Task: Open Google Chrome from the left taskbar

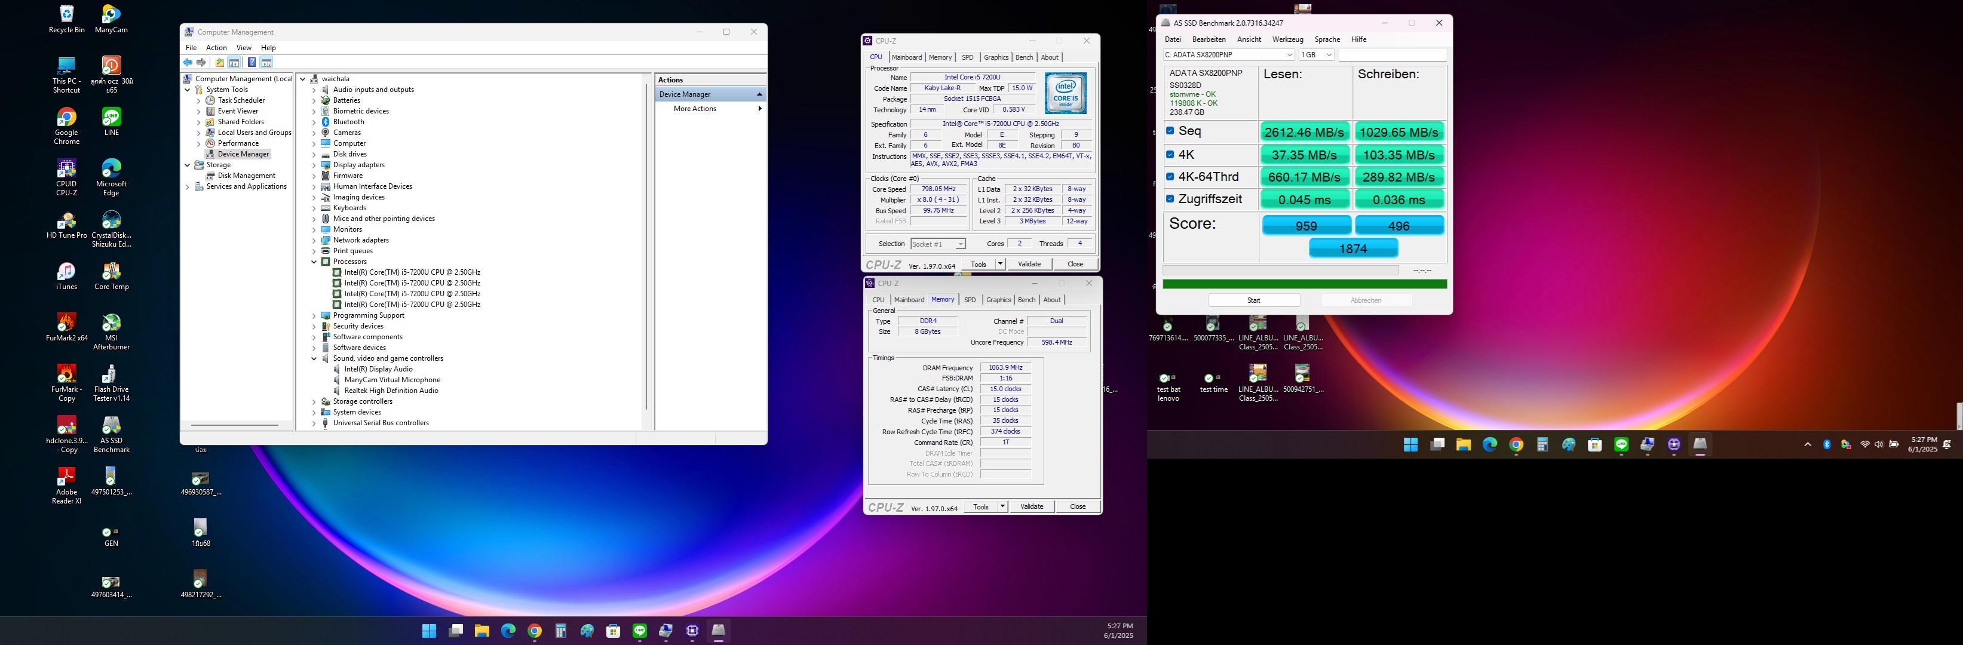Action: (534, 631)
